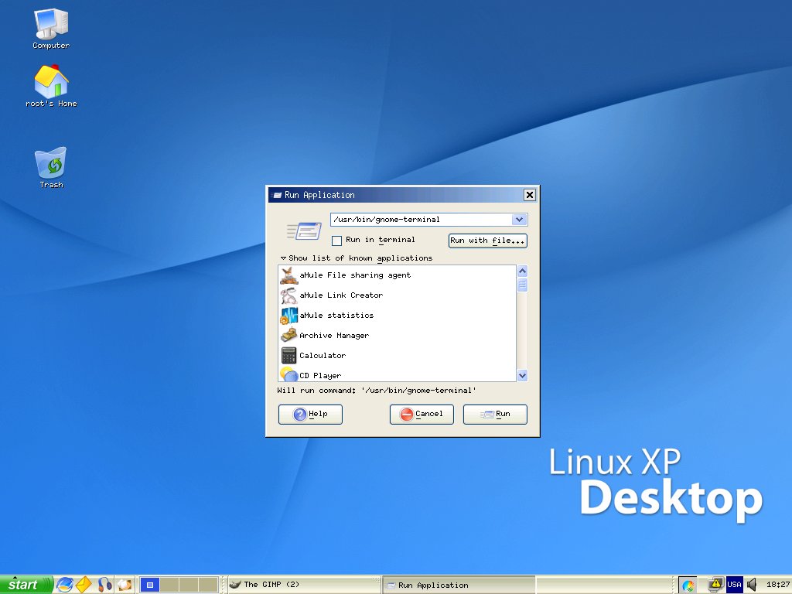Click the Help button
This screenshot has height=594, width=792.
point(310,415)
